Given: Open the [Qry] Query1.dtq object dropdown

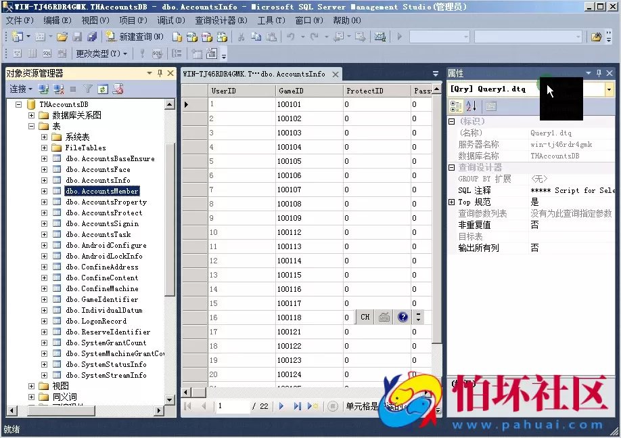Looking at the screenshot, I should tap(609, 89).
